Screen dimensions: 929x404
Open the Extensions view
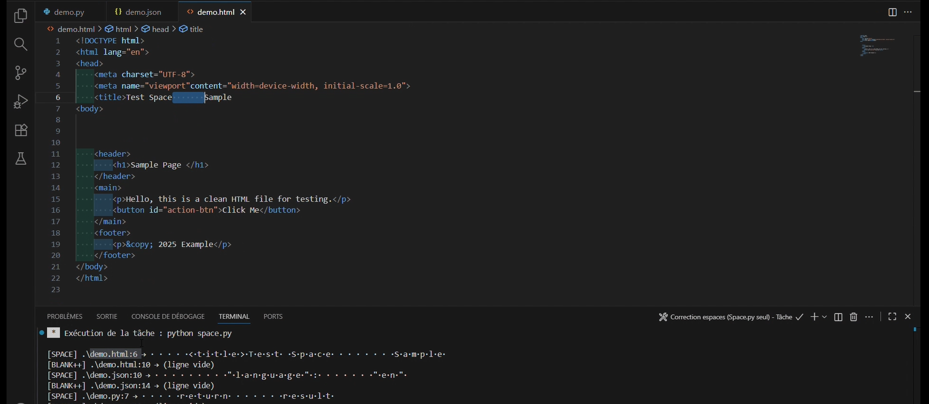click(x=21, y=130)
